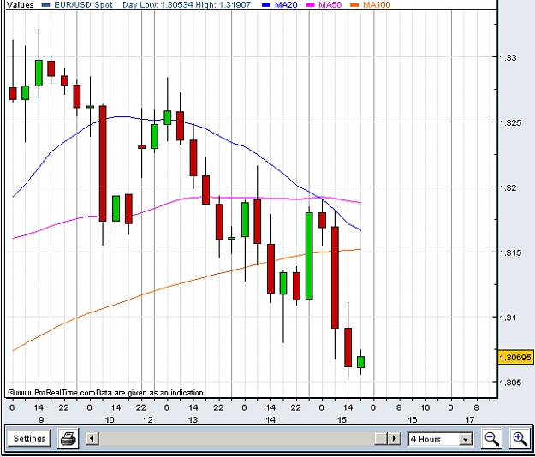Image resolution: width=535 pixels, height=457 pixels.
Task: Click the last green candlestick on the chart
Action: pyautogui.click(x=360, y=362)
